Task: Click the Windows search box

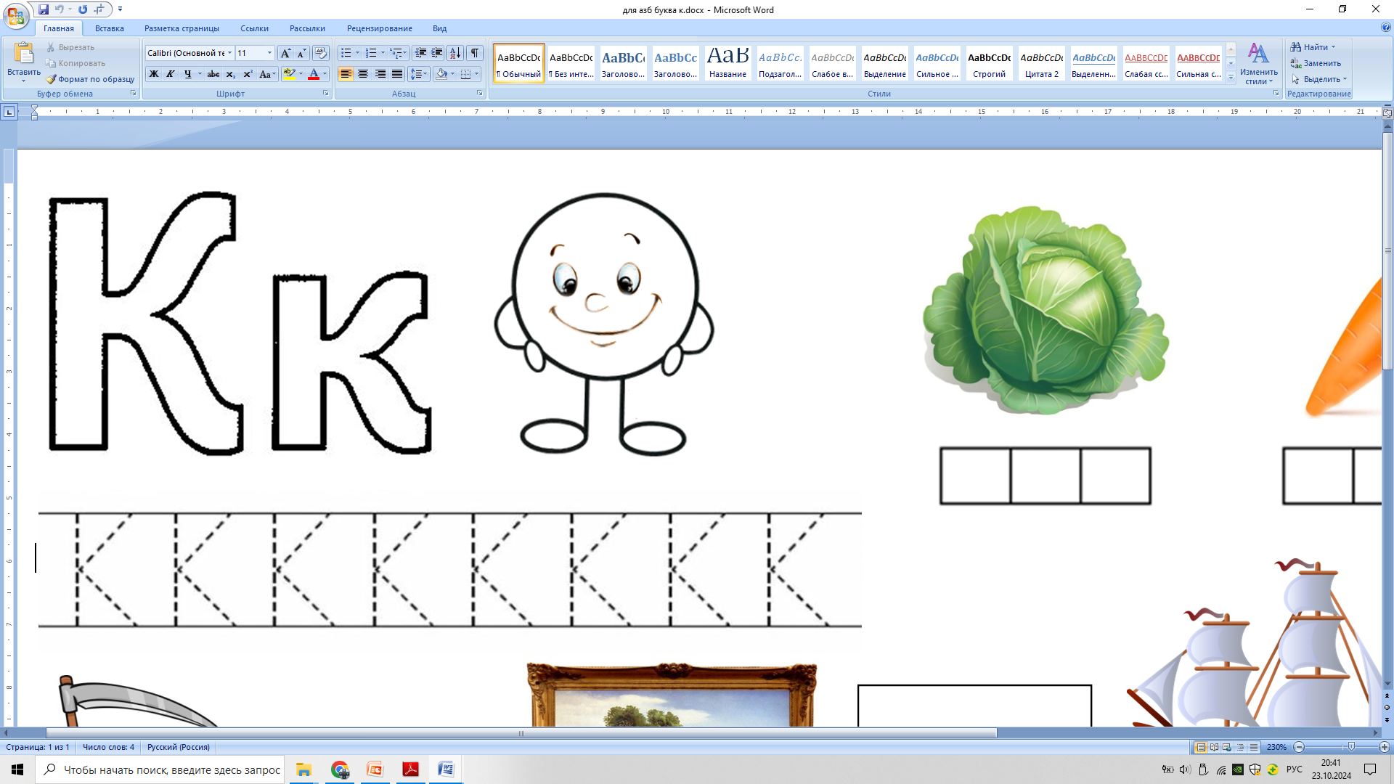Action: pyautogui.click(x=160, y=769)
